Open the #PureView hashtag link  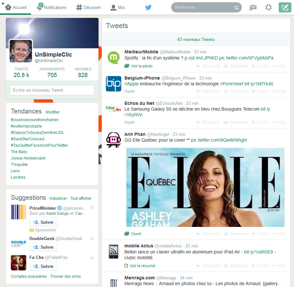[x=231, y=84]
